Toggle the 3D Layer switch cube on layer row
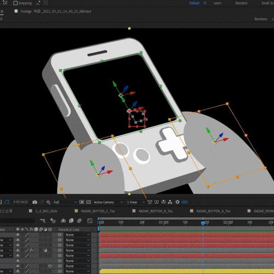The image size is (274, 274). pyautogui.click(x=50, y=266)
